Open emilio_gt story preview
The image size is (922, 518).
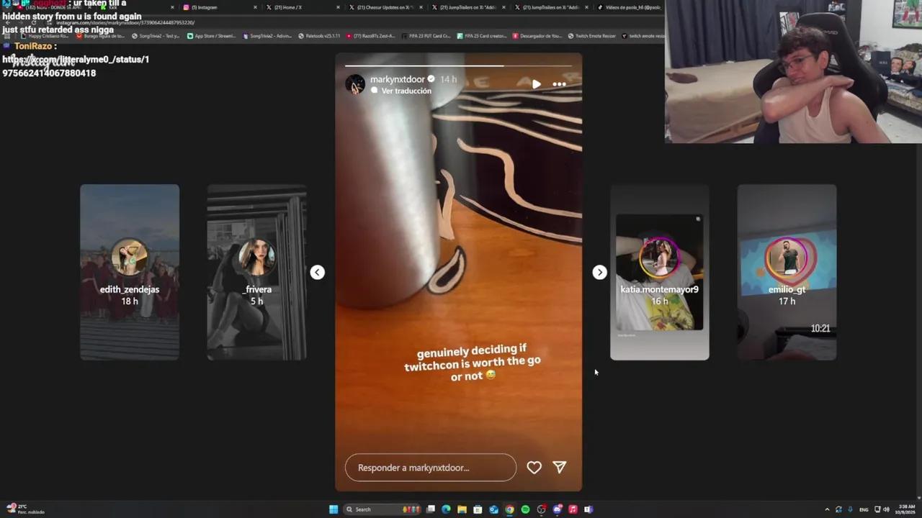[x=787, y=272]
